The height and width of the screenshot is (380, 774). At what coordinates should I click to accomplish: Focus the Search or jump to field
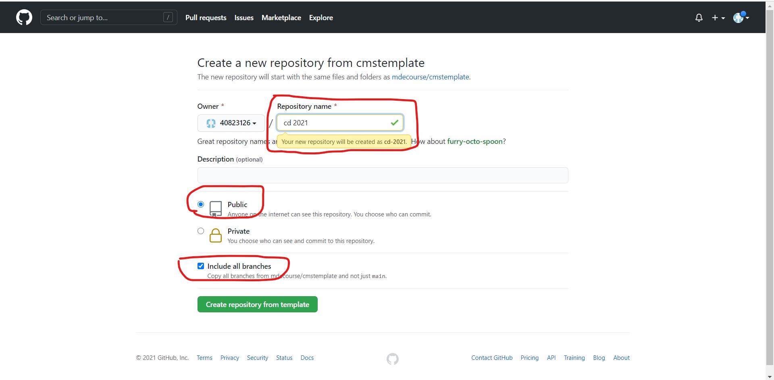click(x=109, y=17)
